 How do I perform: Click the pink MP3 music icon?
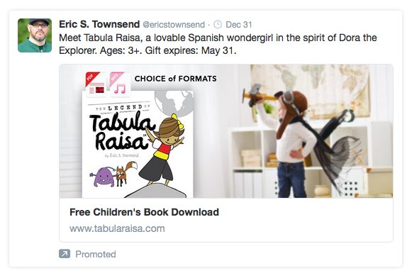pos(120,84)
